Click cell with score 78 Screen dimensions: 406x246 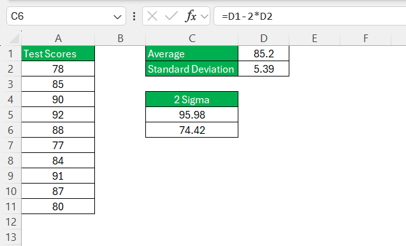pyautogui.click(x=58, y=69)
